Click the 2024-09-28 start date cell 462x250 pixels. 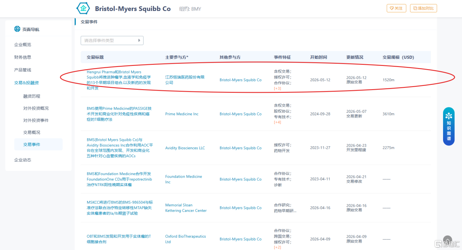(x=320, y=114)
